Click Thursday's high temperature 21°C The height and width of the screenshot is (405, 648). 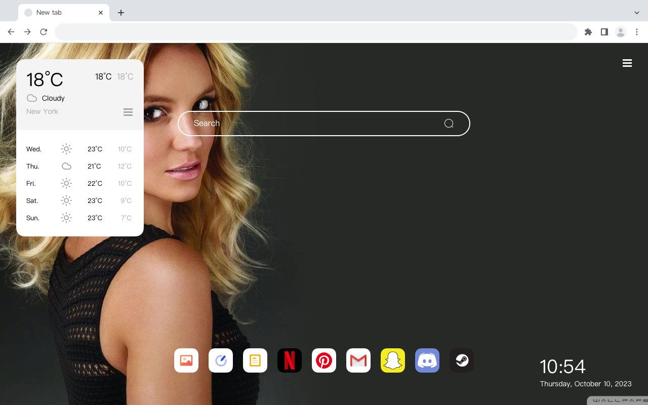point(94,166)
